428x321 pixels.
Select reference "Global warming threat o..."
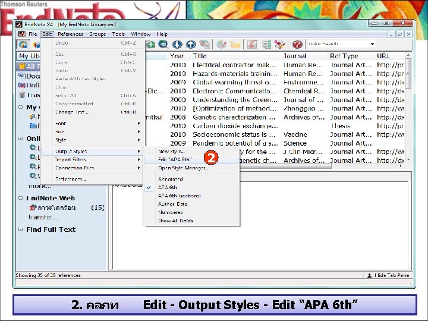pos(276,82)
